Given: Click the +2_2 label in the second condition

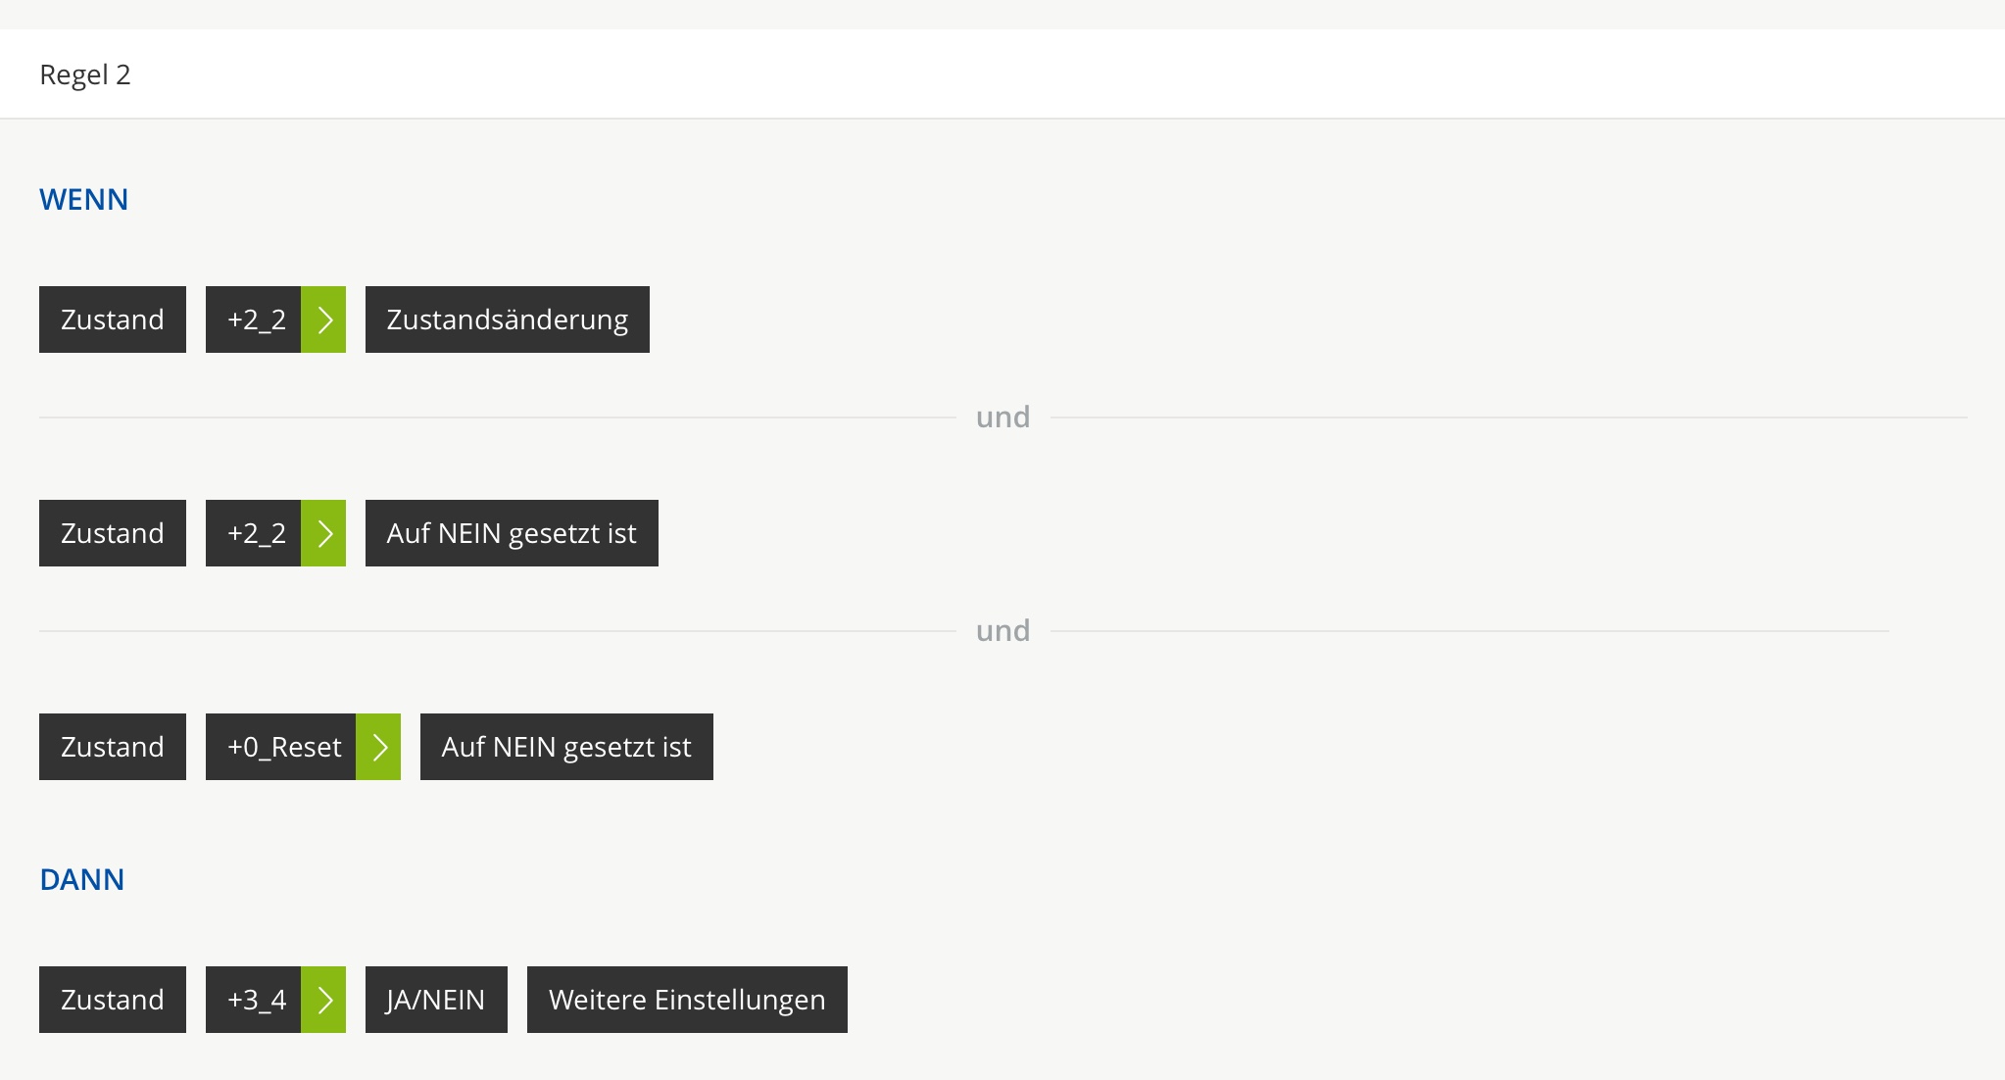Looking at the screenshot, I should [x=255, y=533].
